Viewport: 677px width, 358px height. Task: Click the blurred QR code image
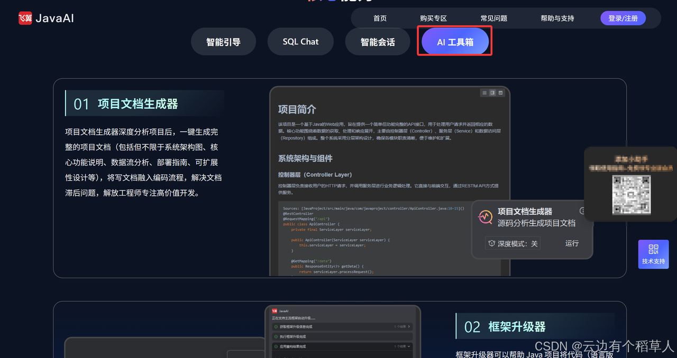[631, 195]
